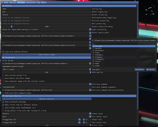Add a new effect search path
Image resolution: width=158 pixels, height=127 pixels.
pos(90,39)
